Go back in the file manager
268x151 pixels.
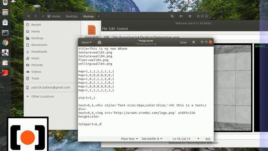29,16
